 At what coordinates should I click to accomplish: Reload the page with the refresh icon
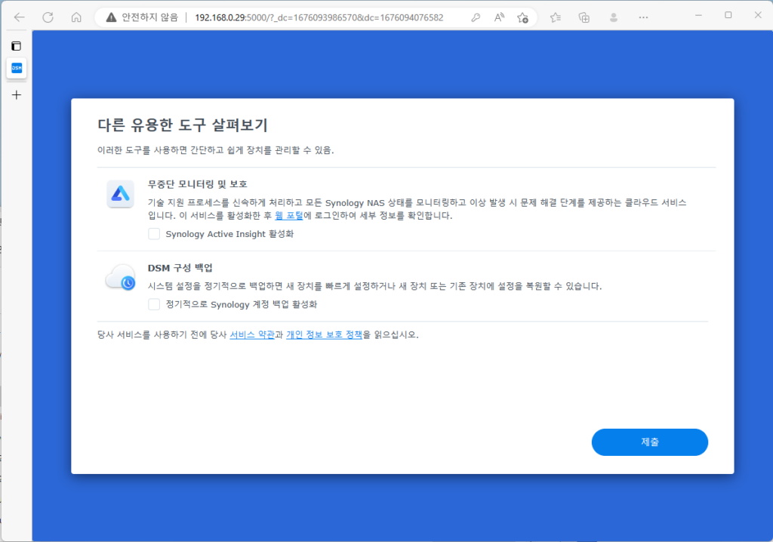[48, 17]
